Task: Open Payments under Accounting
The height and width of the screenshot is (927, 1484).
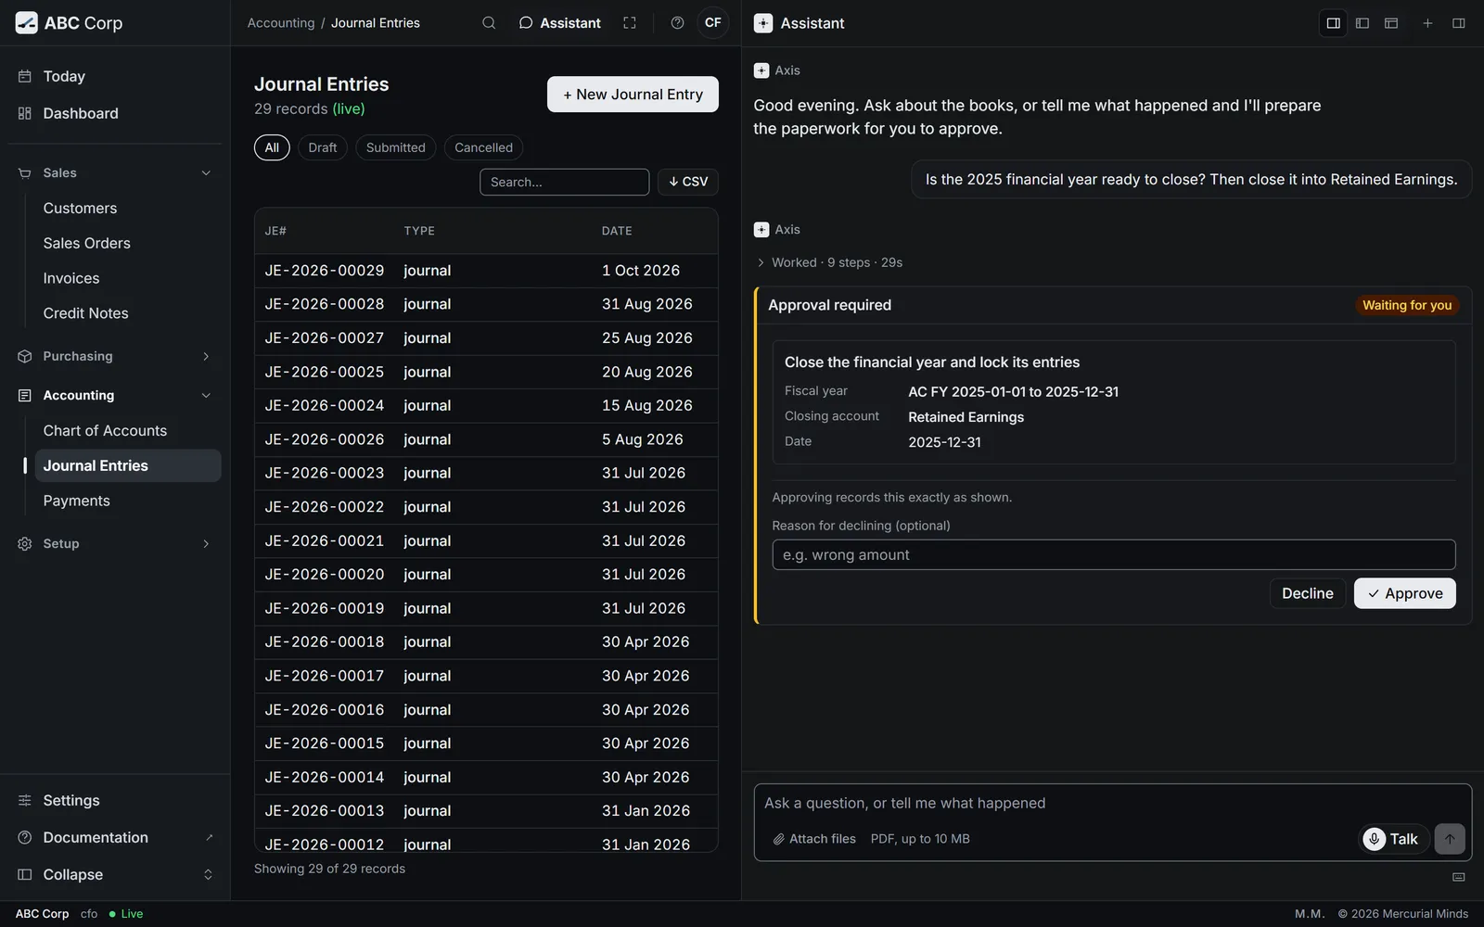Action: pos(128,501)
